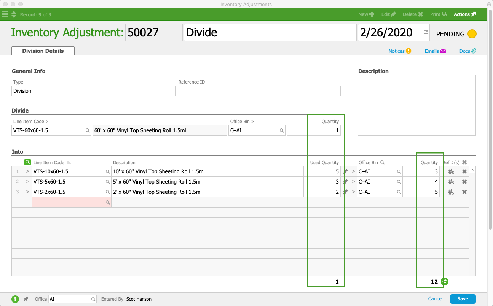Select the Division Details tab
The height and width of the screenshot is (306, 493).
(43, 51)
